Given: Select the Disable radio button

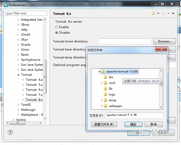Looking at the screenshot, I should [x=56, y=33].
